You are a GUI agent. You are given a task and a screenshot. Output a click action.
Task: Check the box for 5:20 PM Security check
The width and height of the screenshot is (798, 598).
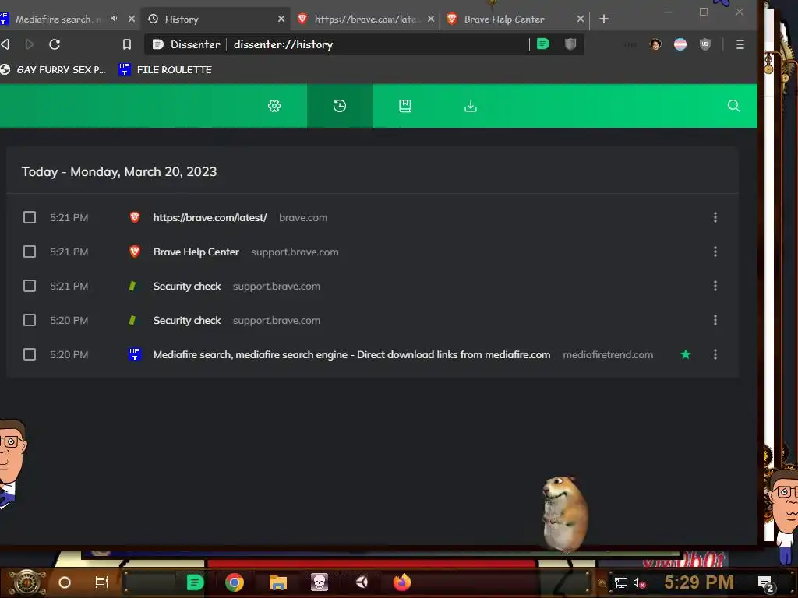pos(30,320)
